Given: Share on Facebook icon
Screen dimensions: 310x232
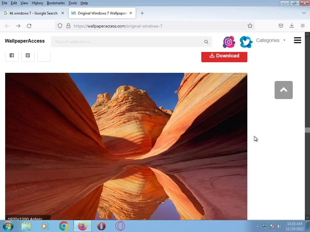Looking at the screenshot, I should click(x=12, y=56).
